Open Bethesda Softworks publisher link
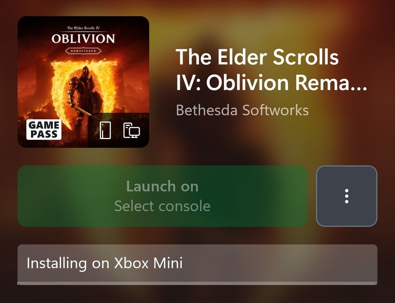This screenshot has height=303, width=395. 242,110
